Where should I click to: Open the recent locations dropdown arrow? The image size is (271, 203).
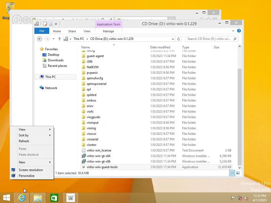pyautogui.click(x=53, y=39)
